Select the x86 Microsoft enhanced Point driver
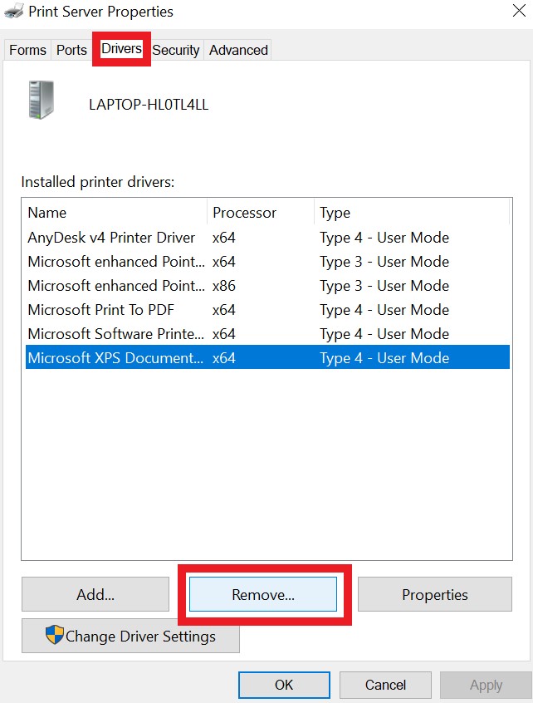 (x=115, y=286)
